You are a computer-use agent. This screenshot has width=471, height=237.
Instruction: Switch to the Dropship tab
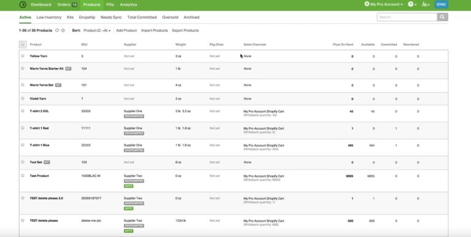pyautogui.click(x=87, y=17)
